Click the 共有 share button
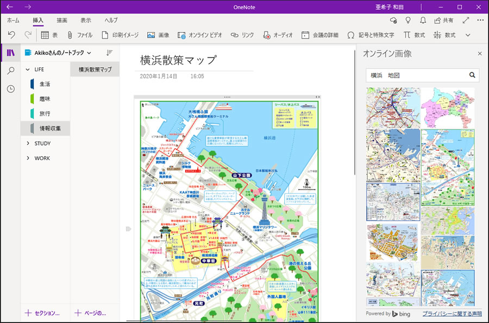 444,20
